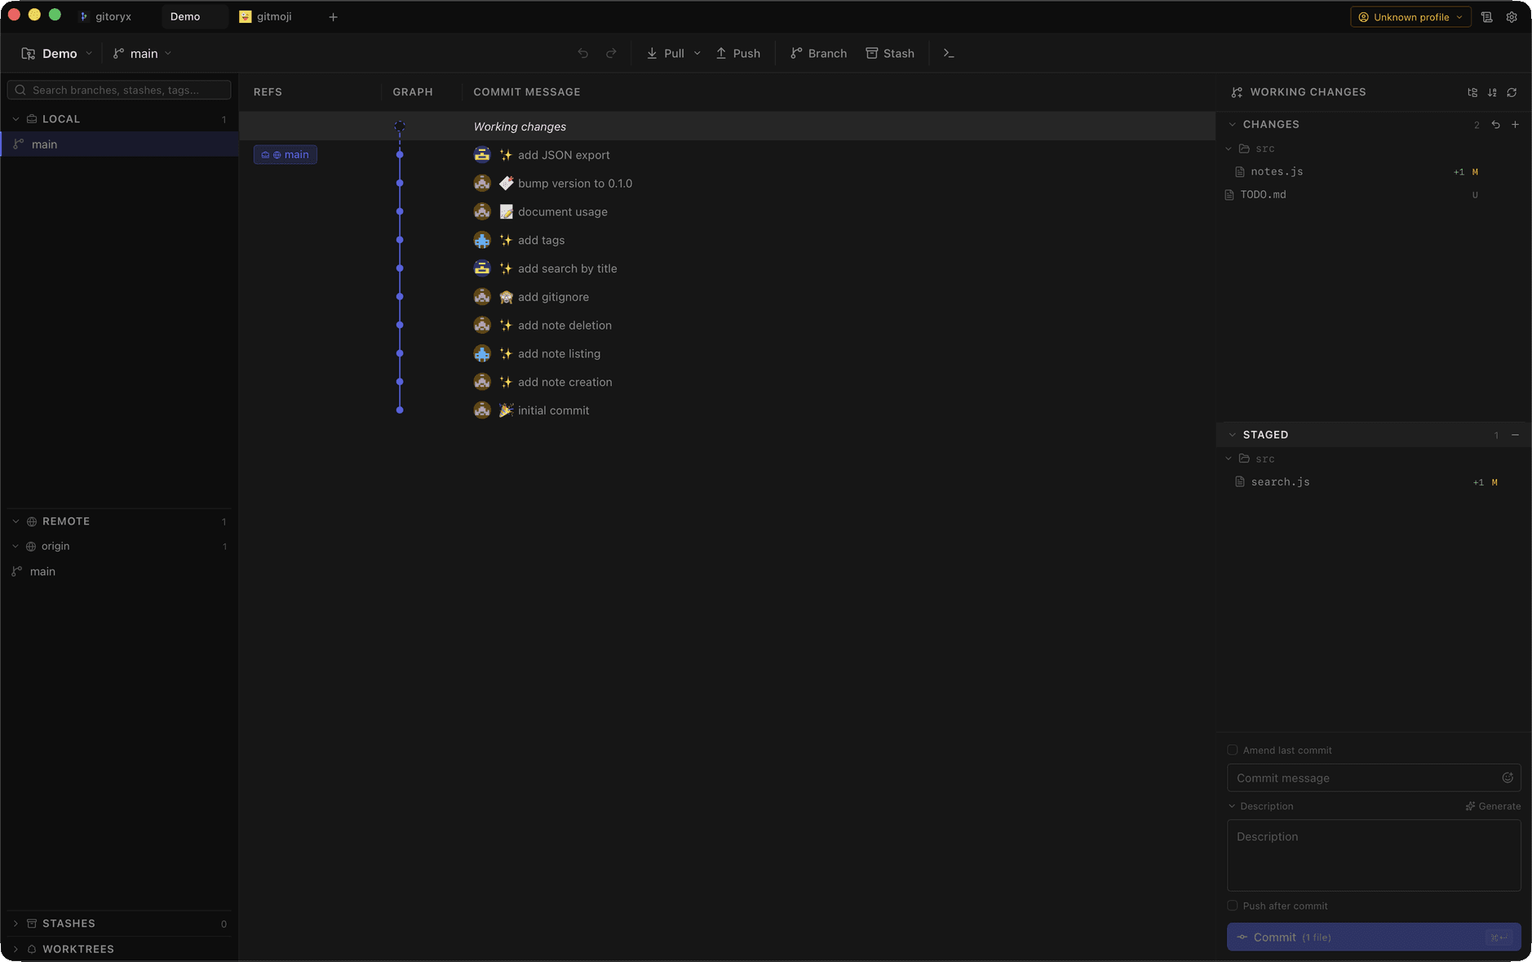Click the Description text area
The image size is (1532, 962).
pos(1374,855)
